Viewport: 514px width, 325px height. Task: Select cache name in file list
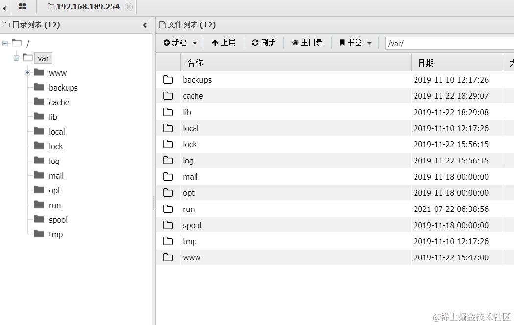(193, 96)
